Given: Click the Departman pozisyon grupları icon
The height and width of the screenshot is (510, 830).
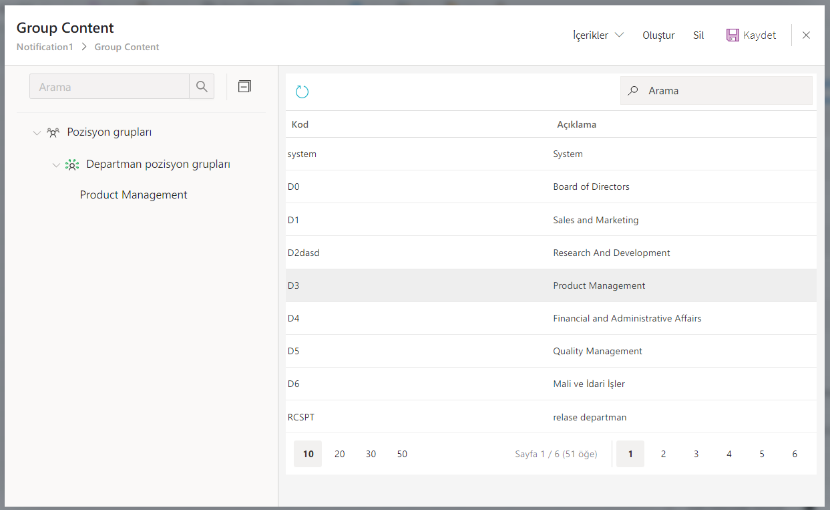Looking at the screenshot, I should pos(71,164).
